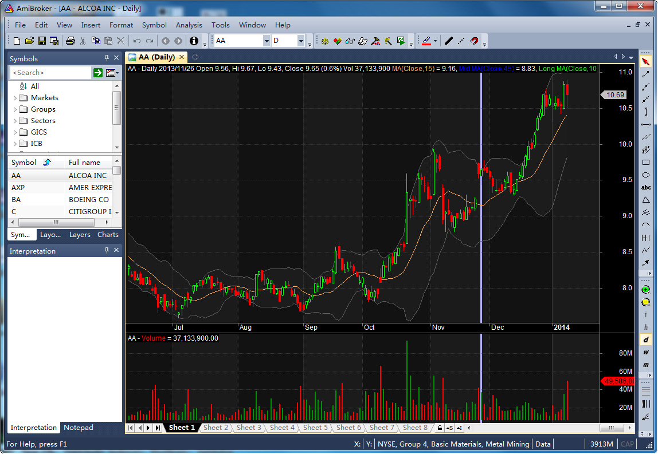
Task: Click the symbol Search input field
Action: tap(50, 73)
